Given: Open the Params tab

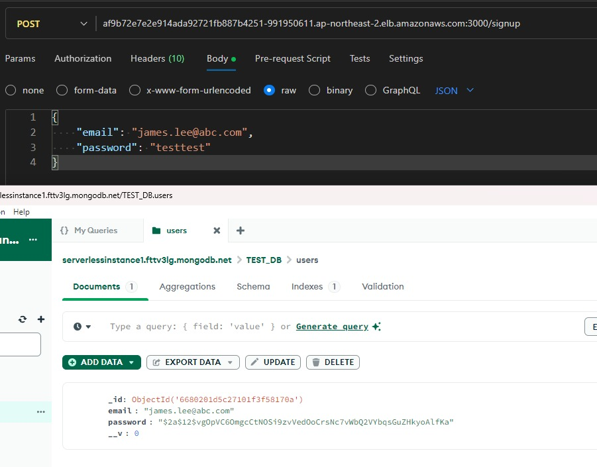Looking at the screenshot, I should 20,58.
